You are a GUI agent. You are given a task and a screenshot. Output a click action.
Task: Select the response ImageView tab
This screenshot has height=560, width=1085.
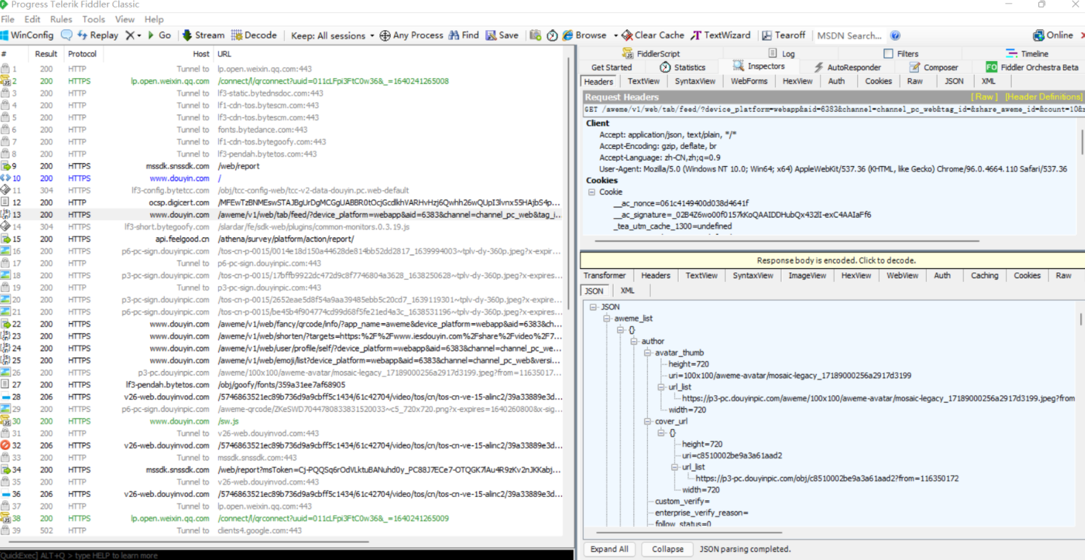(807, 275)
